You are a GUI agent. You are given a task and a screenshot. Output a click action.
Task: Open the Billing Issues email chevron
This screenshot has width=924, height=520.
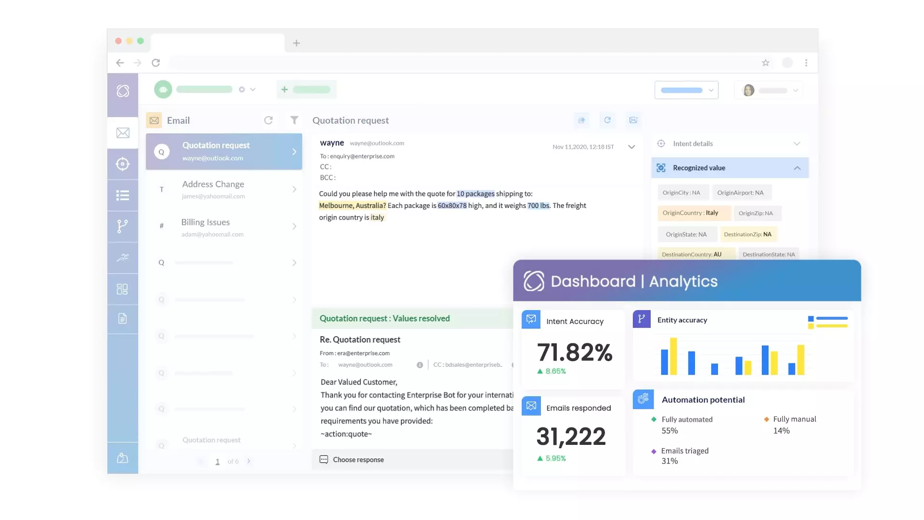294,226
